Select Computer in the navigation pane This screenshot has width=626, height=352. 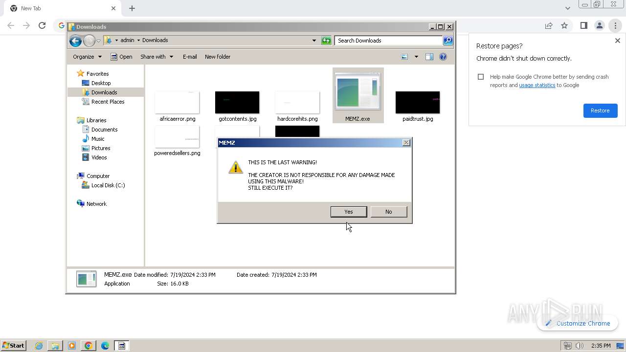pos(98,176)
